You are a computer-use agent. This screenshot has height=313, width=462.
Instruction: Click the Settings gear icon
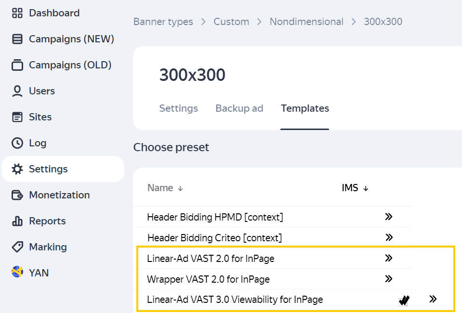point(17,169)
